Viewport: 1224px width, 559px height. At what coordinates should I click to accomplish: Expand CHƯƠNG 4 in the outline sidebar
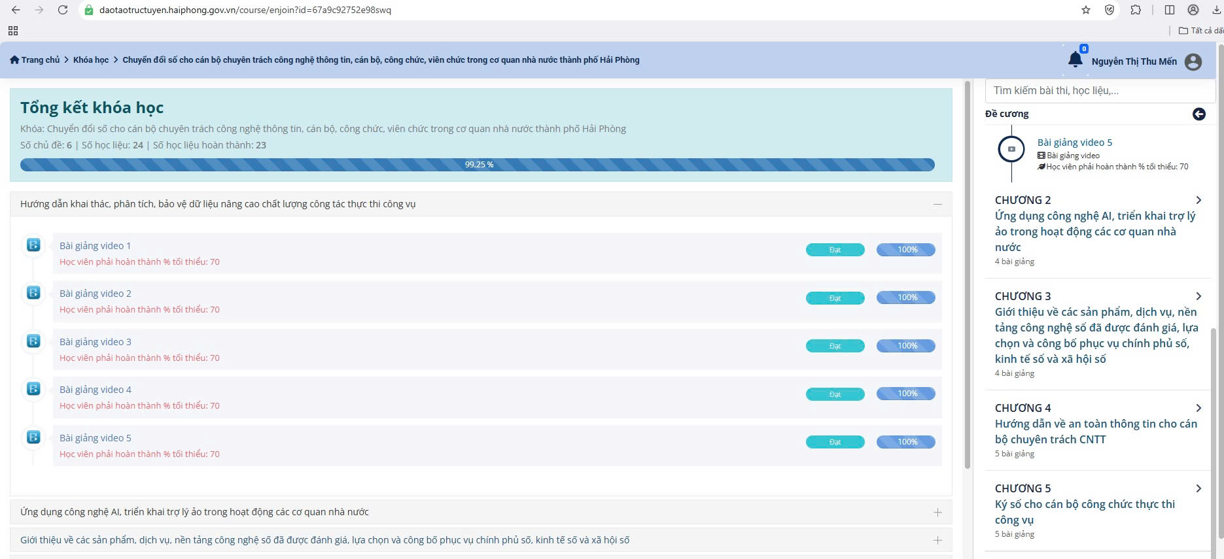click(x=1198, y=408)
